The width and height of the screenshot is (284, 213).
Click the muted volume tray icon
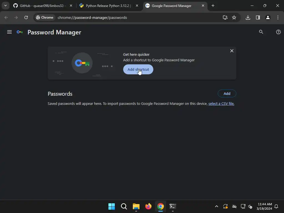pyautogui.click(x=250, y=206)
